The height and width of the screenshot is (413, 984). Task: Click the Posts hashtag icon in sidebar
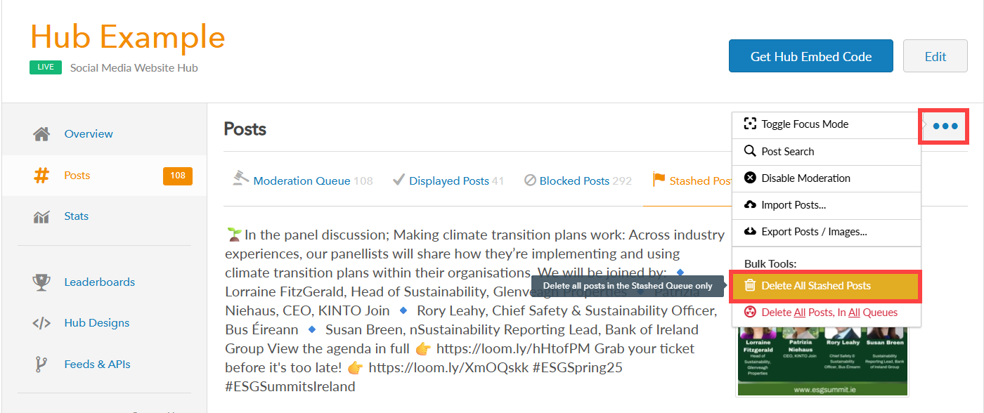point(41,176)
